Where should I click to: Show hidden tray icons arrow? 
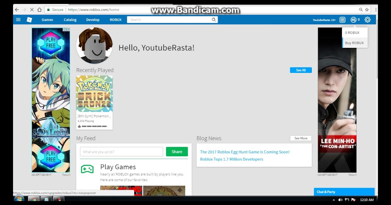[334, 200]
